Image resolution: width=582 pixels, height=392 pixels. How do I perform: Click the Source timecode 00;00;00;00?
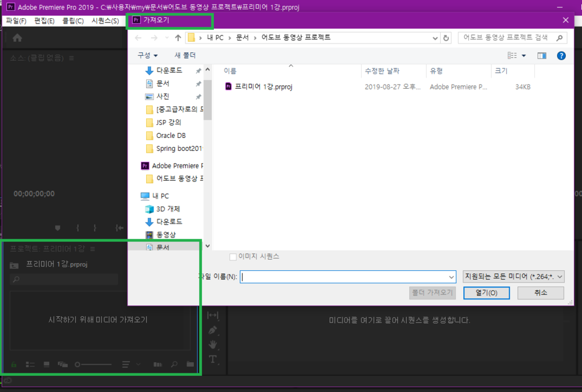(34, 194)
